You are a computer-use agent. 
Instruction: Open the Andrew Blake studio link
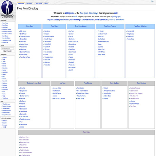click(x=107, y=96)
